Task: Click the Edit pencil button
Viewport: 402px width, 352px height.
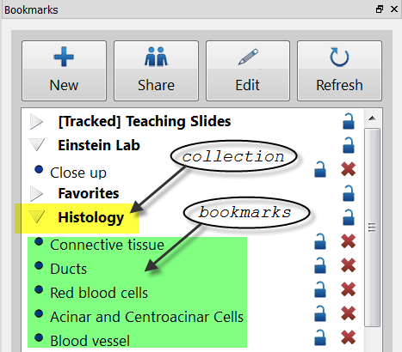Action: 248,70
